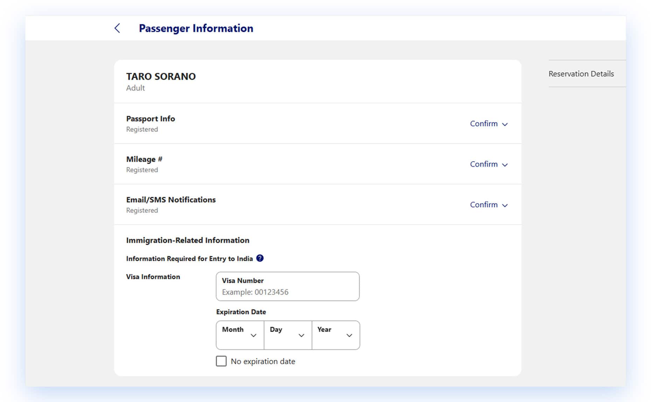This screenshot has height=402, width=651.
Task: Click the passenger name TARO SORANO
Action: point(161,77)
